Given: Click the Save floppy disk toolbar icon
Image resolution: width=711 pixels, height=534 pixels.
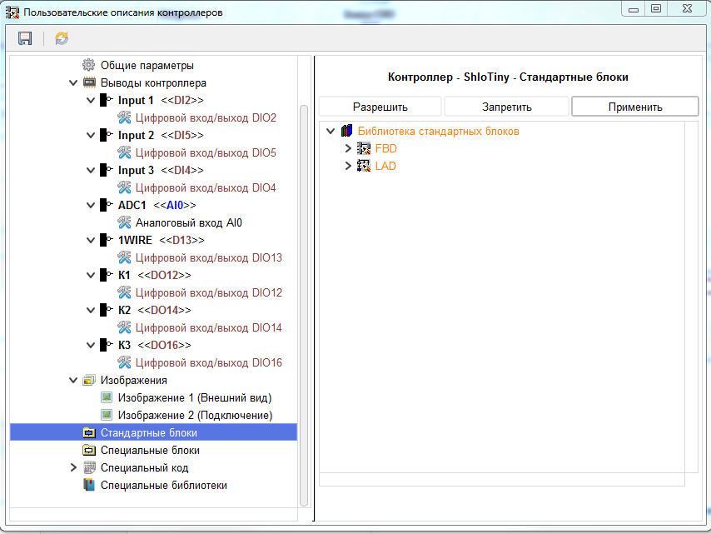Looking at the screenshot, I should [x=25, y=38].
